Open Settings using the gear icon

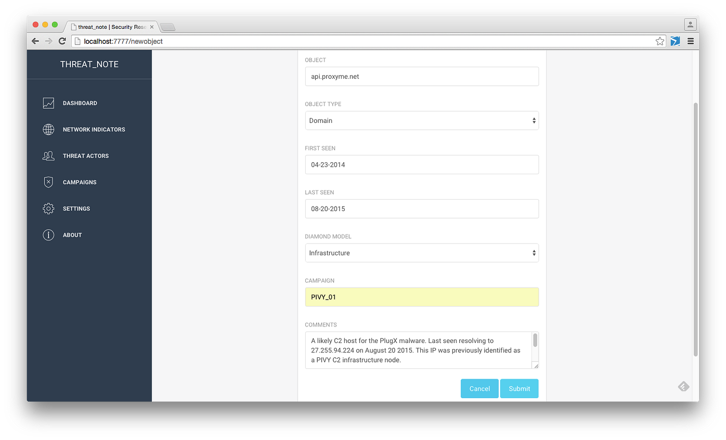(48, 209)
